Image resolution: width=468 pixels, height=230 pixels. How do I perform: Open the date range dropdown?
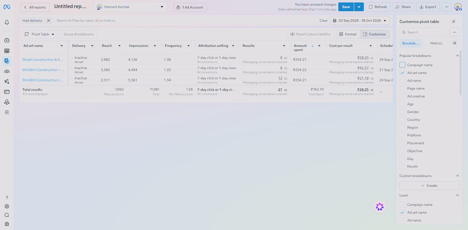click(360, 20)
